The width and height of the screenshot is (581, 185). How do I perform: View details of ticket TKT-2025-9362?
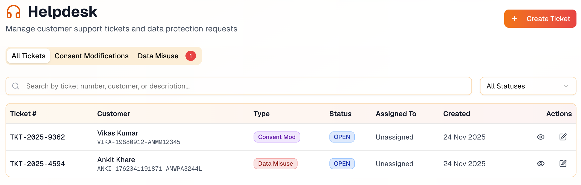[x=541, y=137]
